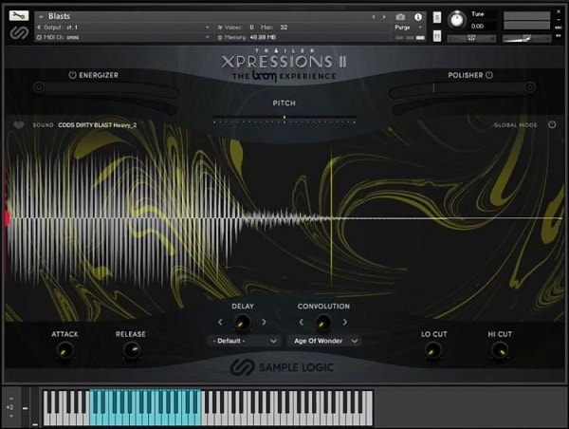
Task: Click the Pitch slider handle
Action: pyautogui.click(x=284, y=118)
